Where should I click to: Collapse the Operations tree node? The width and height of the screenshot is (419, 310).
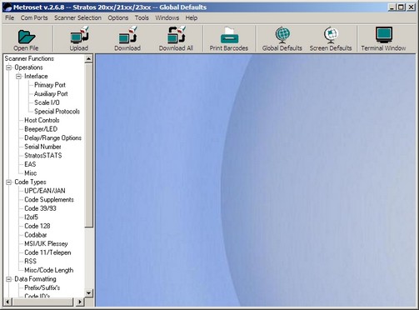coord(9,67)
